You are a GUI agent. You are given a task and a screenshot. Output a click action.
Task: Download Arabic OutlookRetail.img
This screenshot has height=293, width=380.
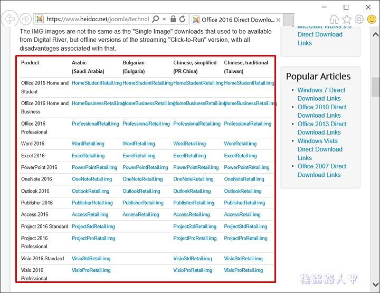[x=90, y=191]
